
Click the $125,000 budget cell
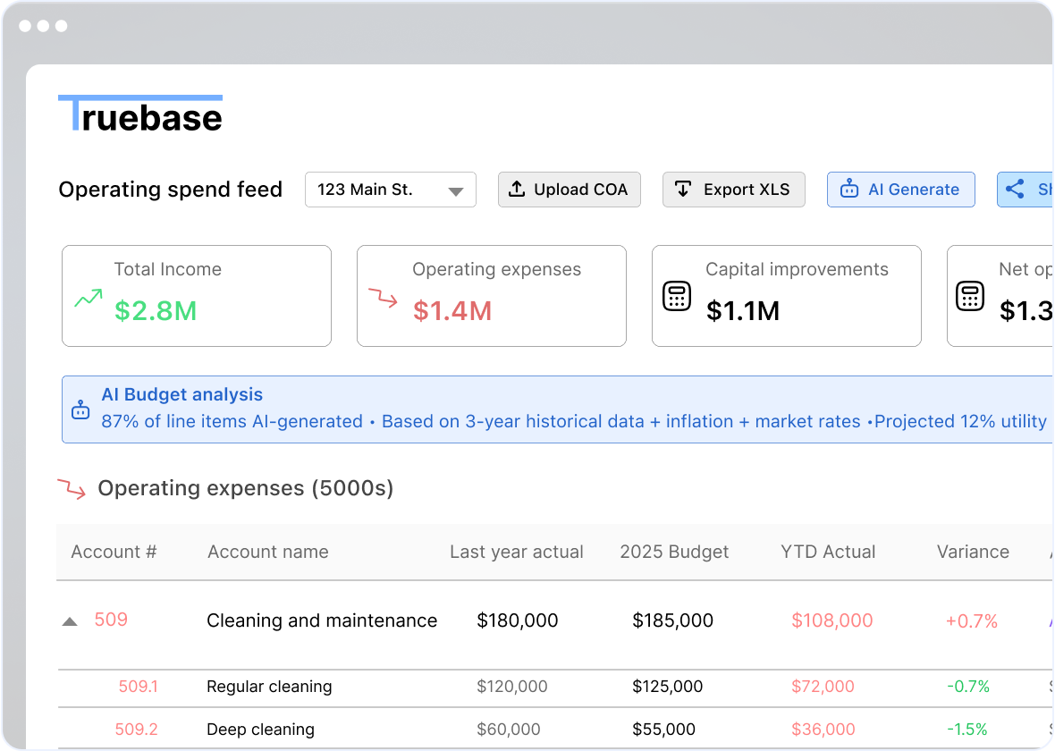668,687
